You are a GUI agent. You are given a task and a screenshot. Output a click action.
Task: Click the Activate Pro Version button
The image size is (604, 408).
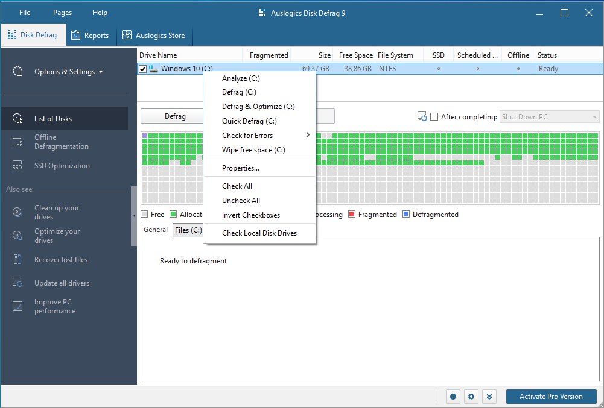click(x=551, y=397)
